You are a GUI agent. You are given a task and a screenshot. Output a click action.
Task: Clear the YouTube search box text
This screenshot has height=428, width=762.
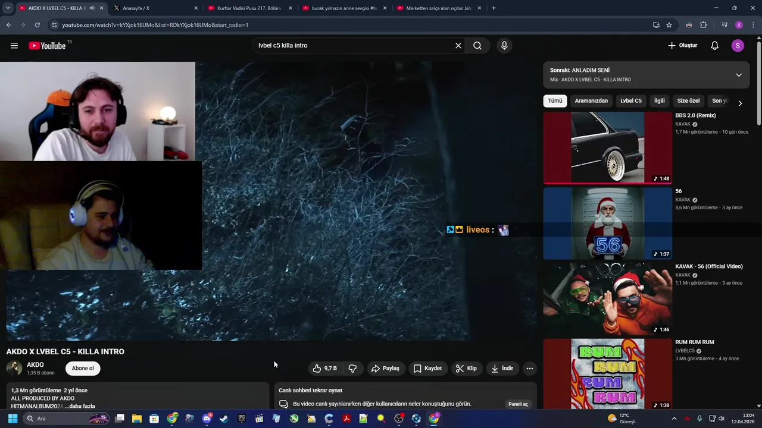[458, 46]
